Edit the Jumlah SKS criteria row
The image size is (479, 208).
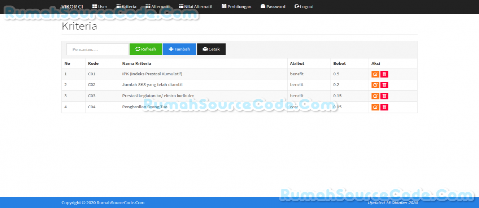[x=375, y=85]
